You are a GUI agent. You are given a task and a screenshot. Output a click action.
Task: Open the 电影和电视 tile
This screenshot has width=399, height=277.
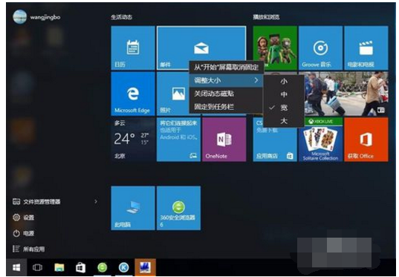click(x=366, y=48)
